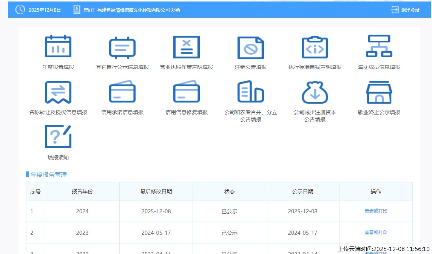Click the clock icon beside the date
This screenshot has height=254, width=432.
[x=19, y=10]
